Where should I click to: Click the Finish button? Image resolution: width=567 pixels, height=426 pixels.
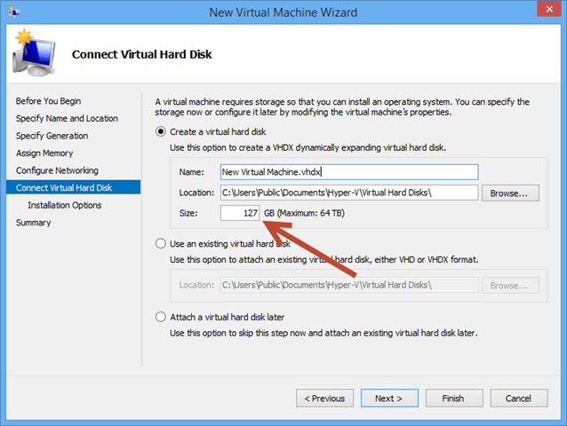click(452, 398)
